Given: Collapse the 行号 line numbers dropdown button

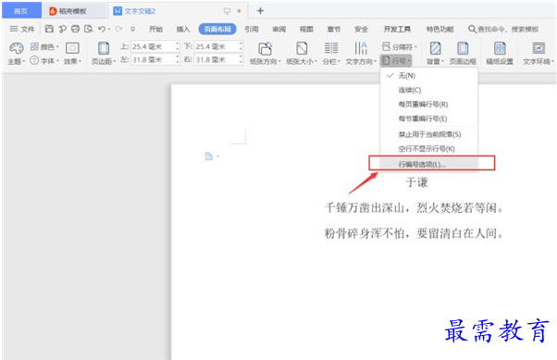Looking at the screenshot, I should point(396,61).
